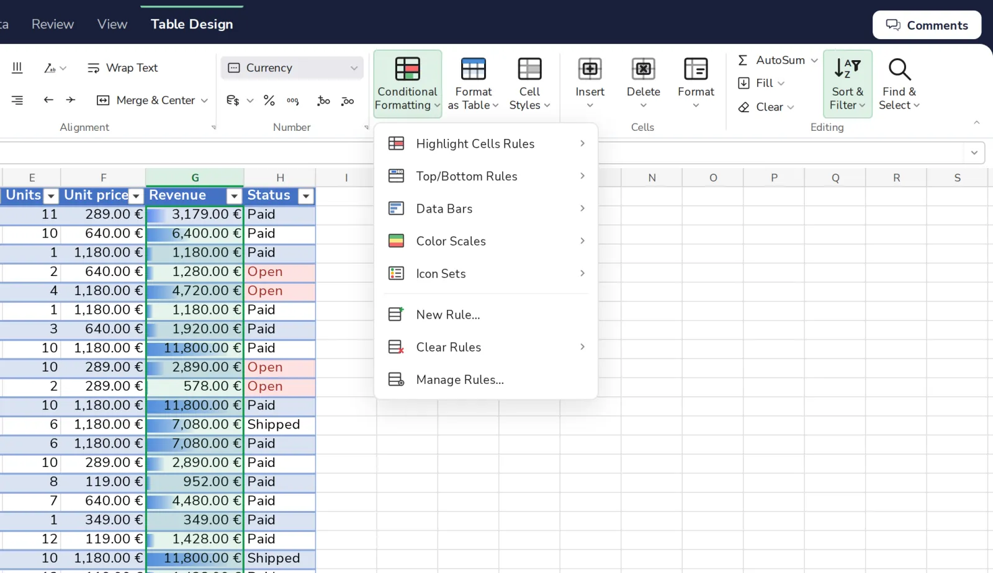993x573 pixels.
Task: Expand the formula bar chevron
Action: 974,153
